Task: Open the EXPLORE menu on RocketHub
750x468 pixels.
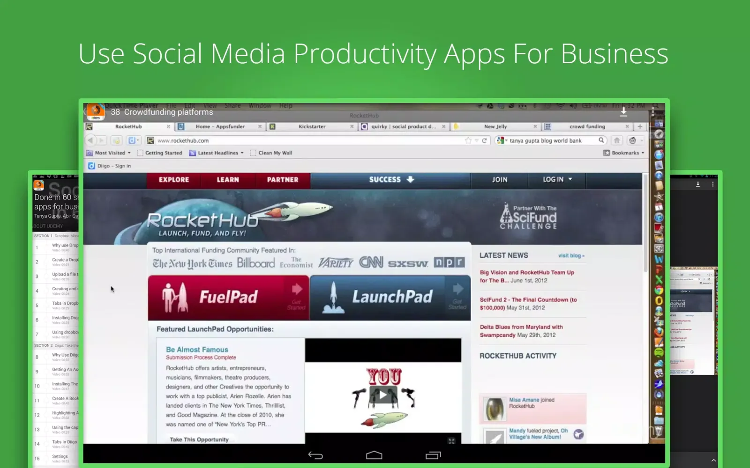Action: pos(174,180)
